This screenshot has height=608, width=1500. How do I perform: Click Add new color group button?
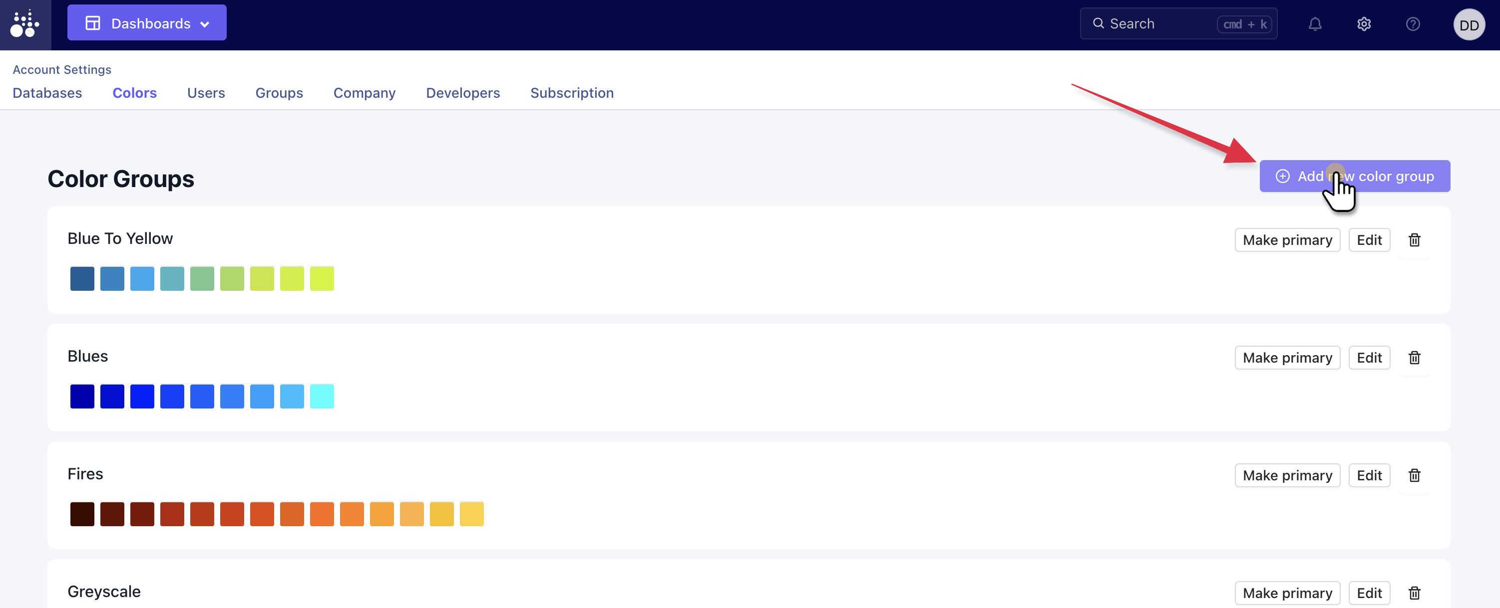[x=1354, y=176]
